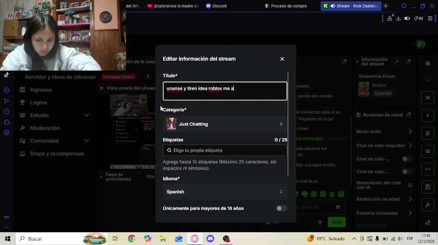The width and height of the screenshot is (438, 245).
Task: Open the browser easy setup menu icon
Action: coord(430,18)
